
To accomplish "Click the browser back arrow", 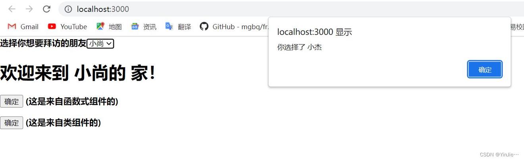I will [x=12, y=9].
